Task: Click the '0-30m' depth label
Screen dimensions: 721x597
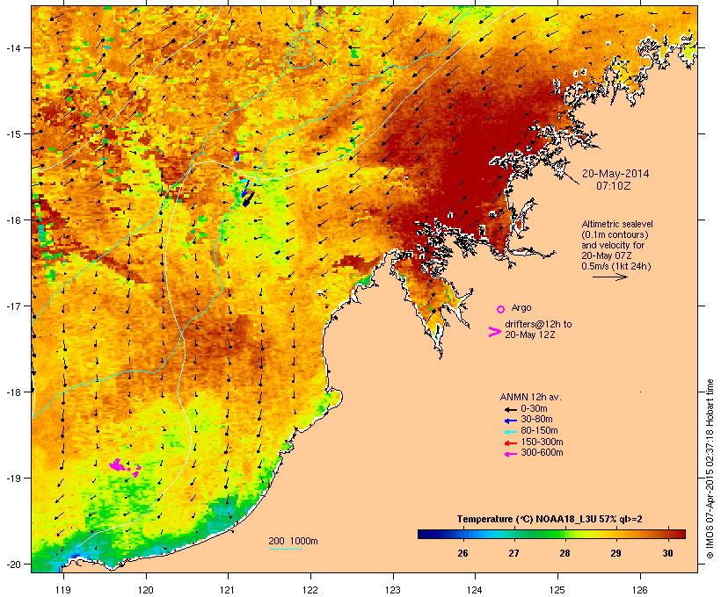Action: (534, 409)
